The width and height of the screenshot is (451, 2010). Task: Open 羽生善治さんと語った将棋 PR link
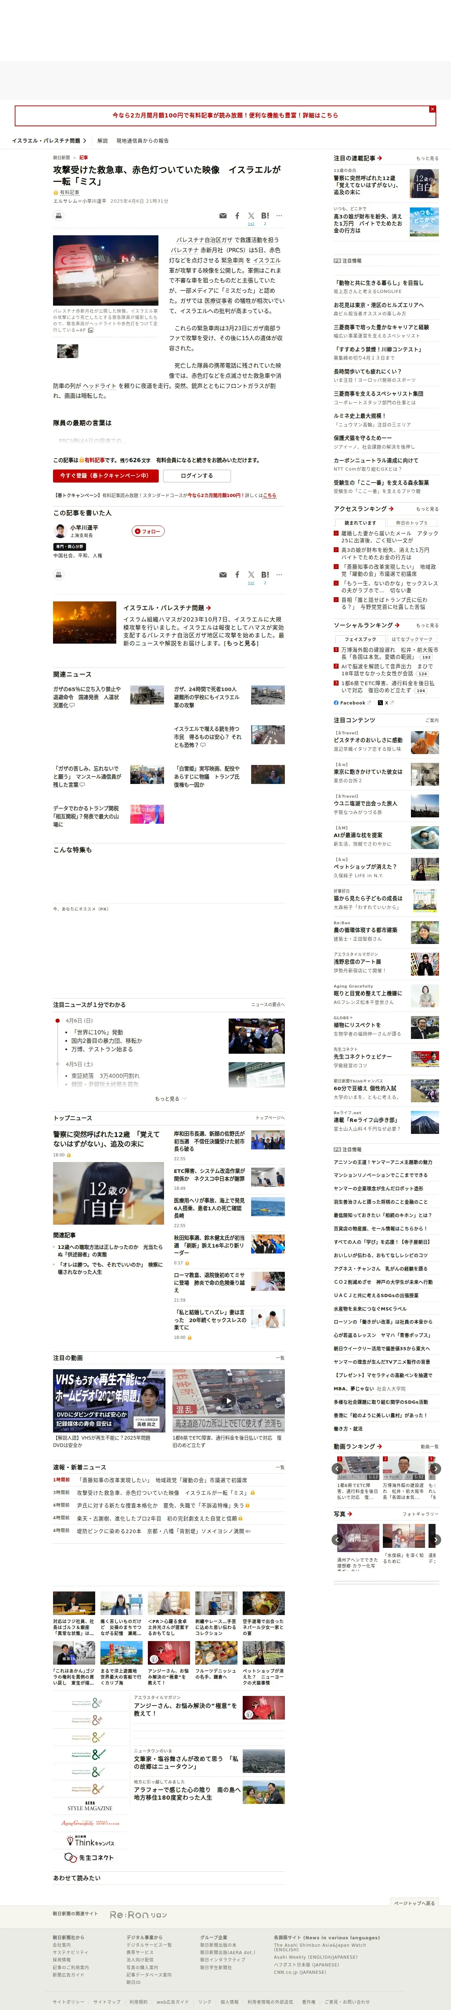381,1202
